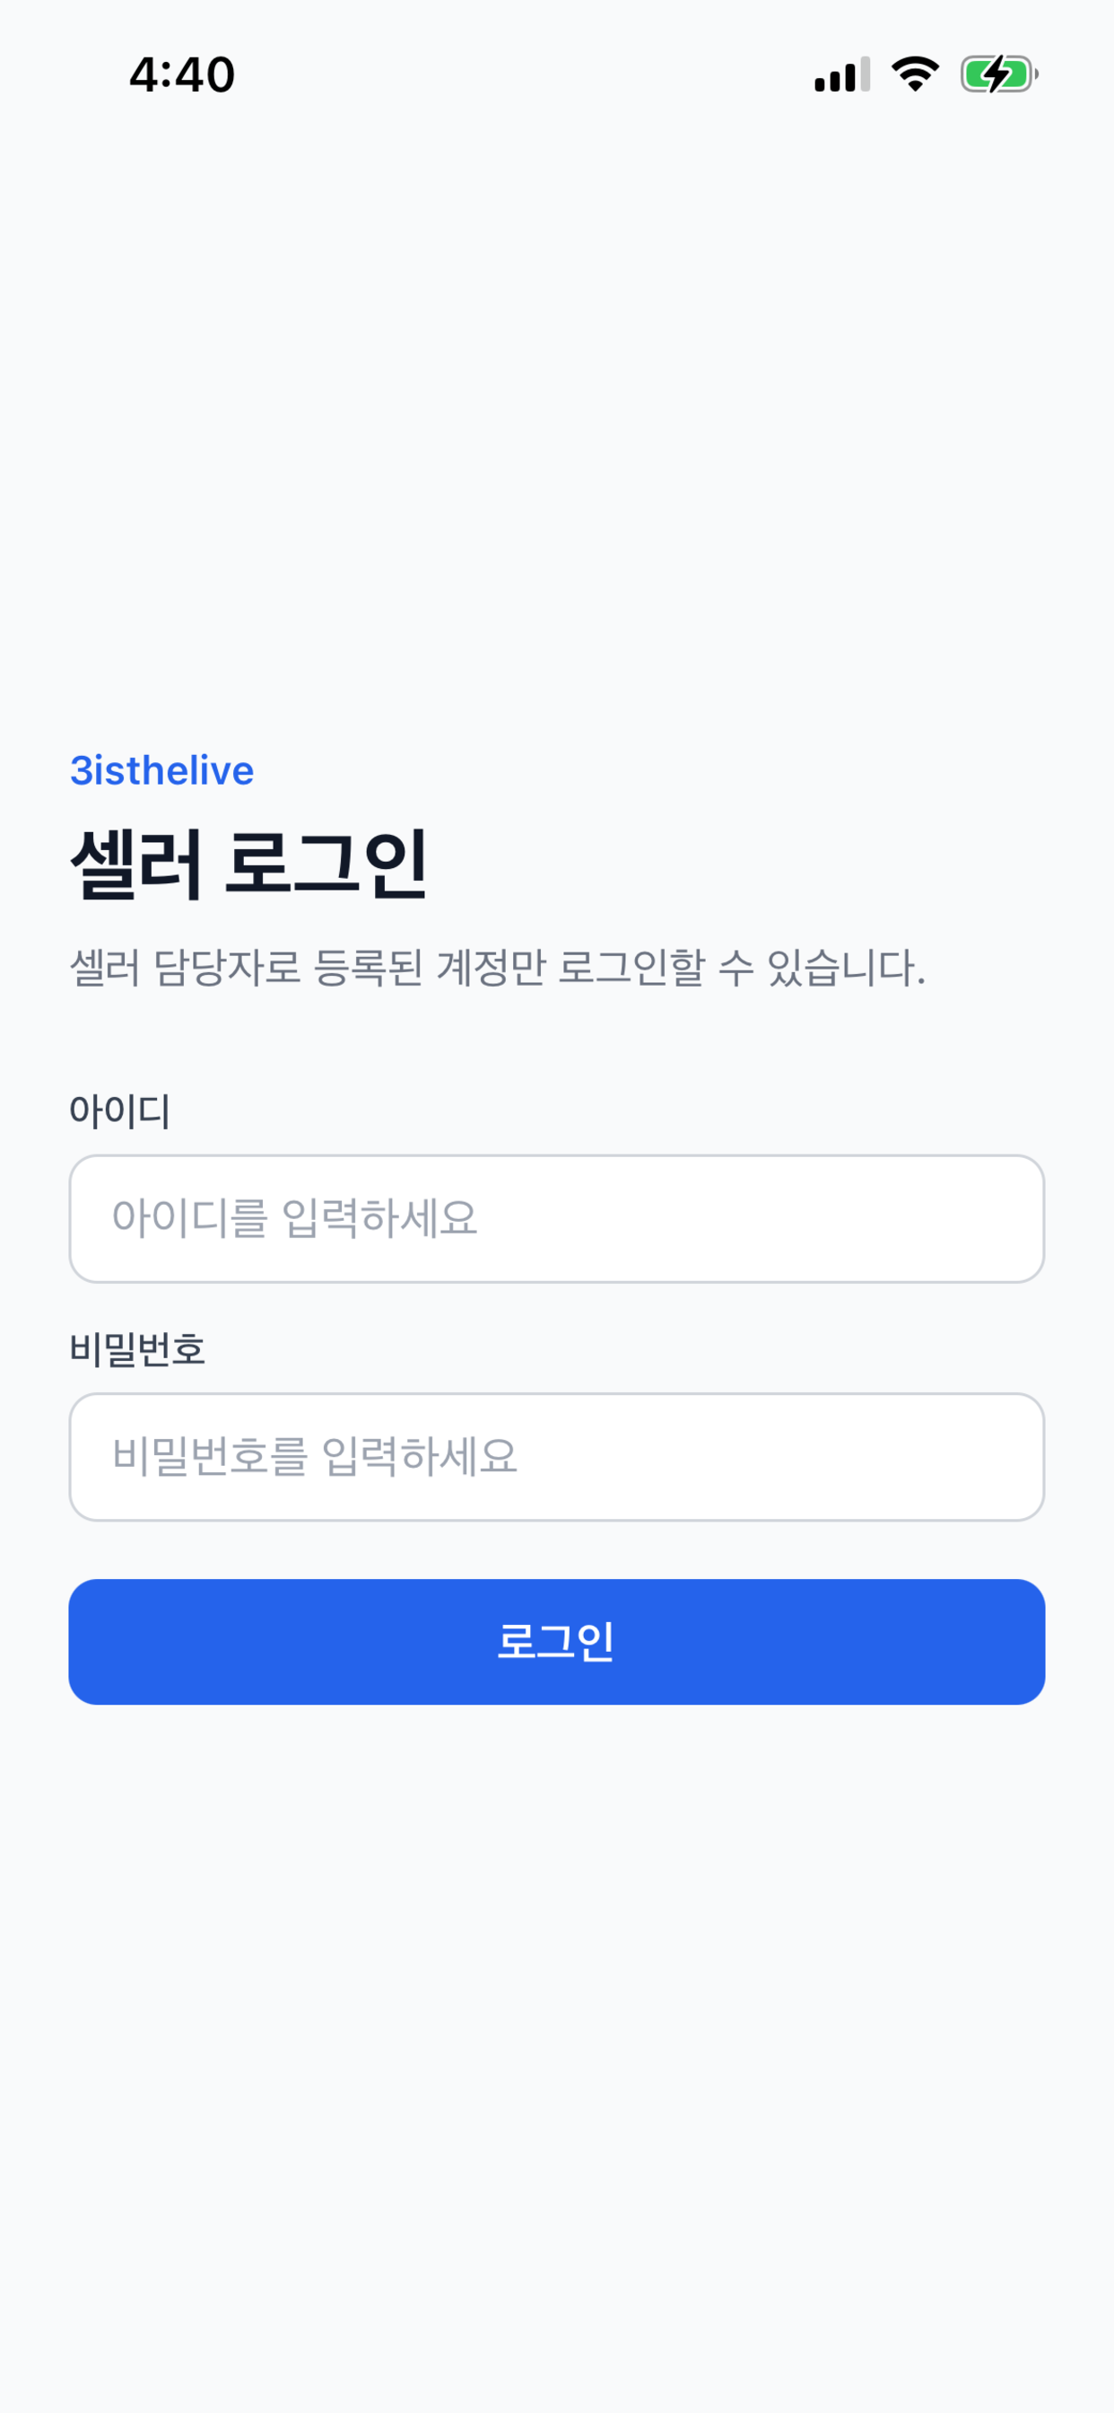This screenshot has width=1114, height=2413.
Task: Activate the seller login submit button
Action: pos(557,1642)
